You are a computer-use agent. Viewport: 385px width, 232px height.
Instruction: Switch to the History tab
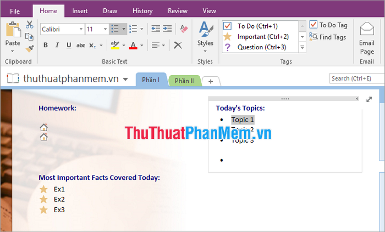[142, 11]
